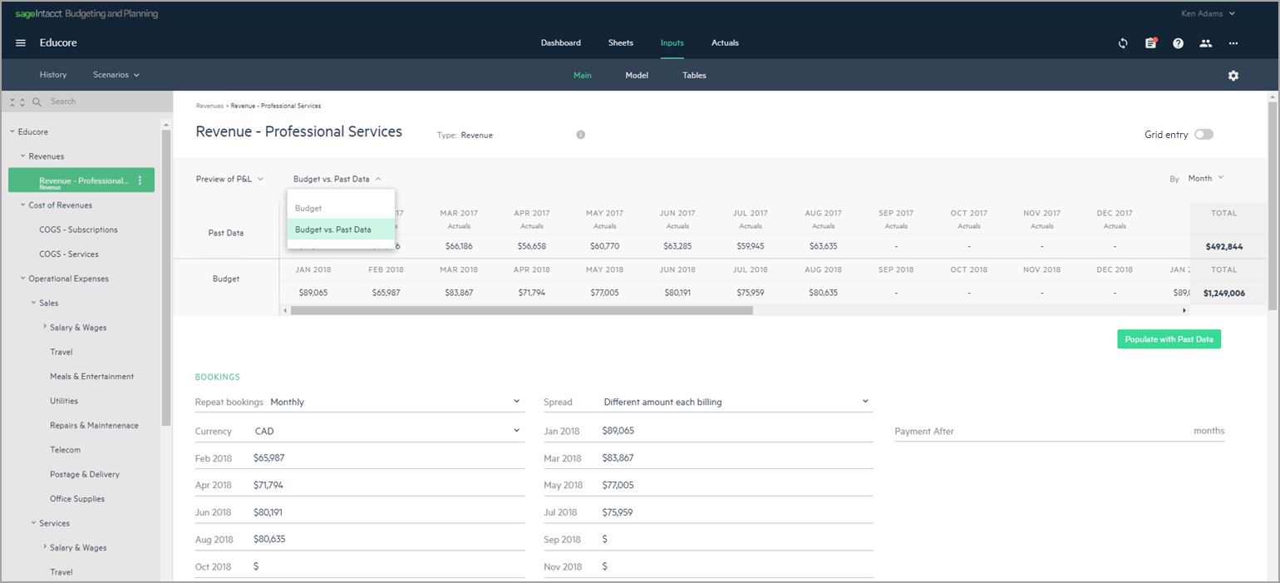Click the table scrollbar left arrow
1280x583 pixels.
pos(285,310)
